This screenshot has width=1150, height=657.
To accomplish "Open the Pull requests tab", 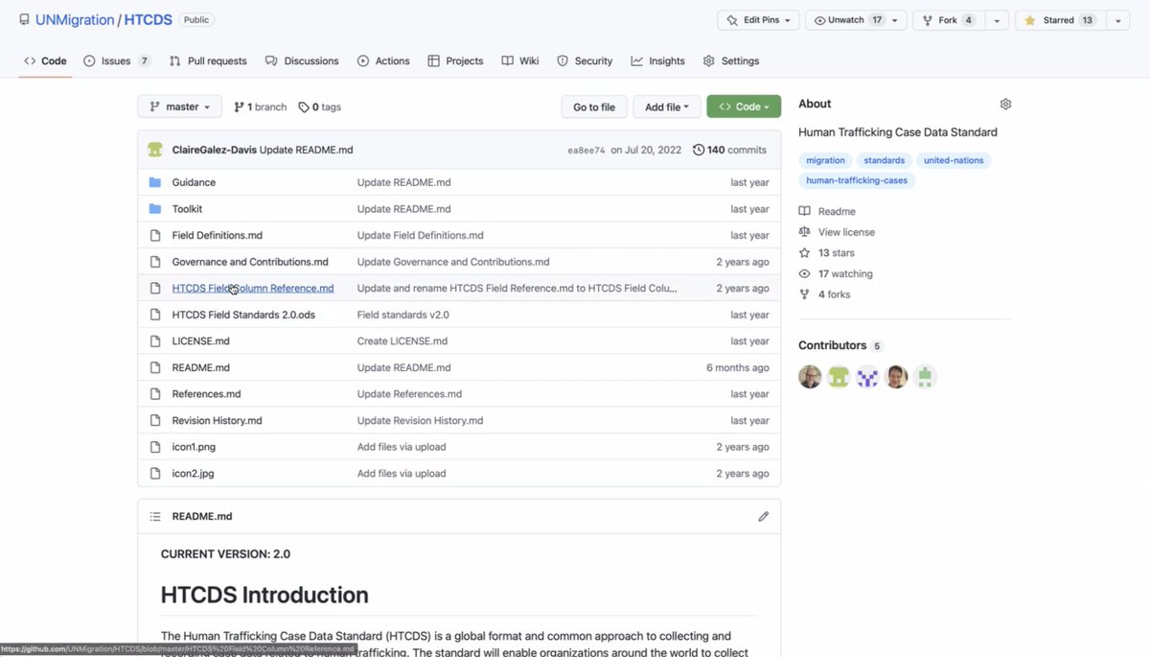I will (208, 60).
